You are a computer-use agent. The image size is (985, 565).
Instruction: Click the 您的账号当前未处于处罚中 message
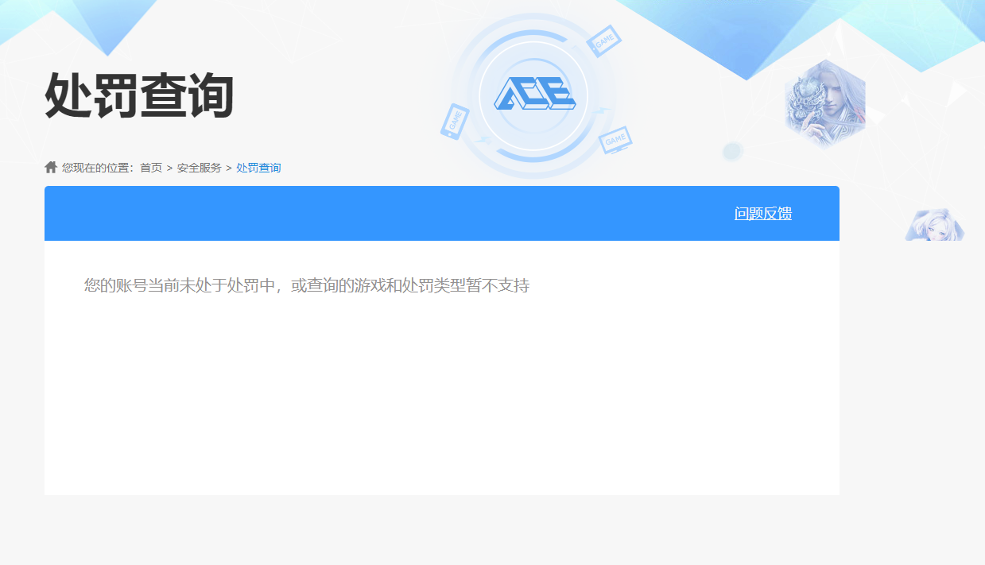[307, 285]
